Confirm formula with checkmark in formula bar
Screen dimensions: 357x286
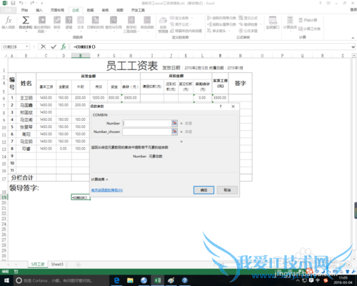pos(54,46)
